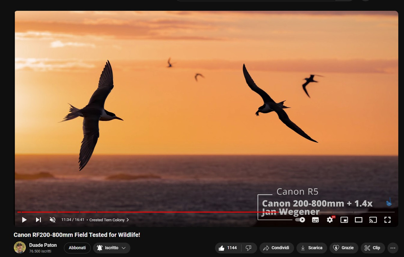The width and height of the screenshot is (404, 257).
Task: Expand the Crested Tern Colony chapter list
Action: 109,220
